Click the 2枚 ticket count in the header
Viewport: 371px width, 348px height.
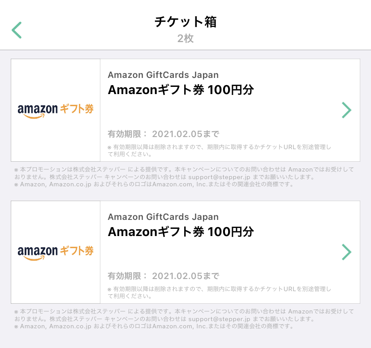(185, 39)
